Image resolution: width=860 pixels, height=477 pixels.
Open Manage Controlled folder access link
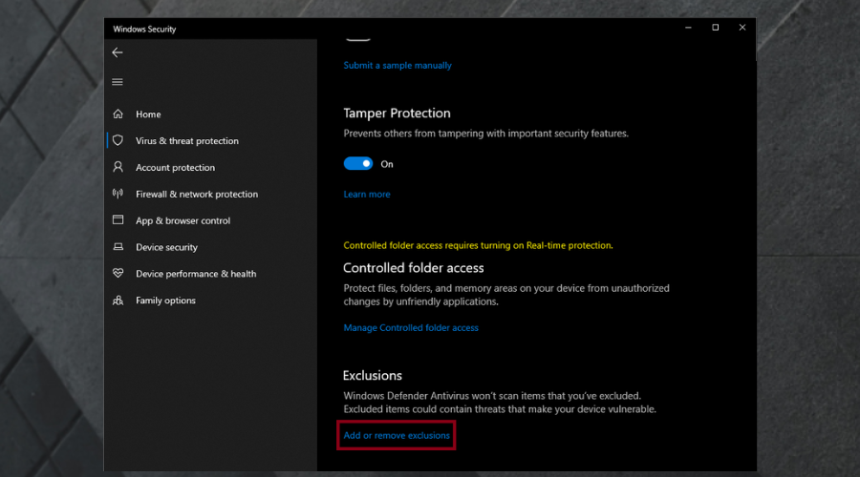click(x=411, y=328)
